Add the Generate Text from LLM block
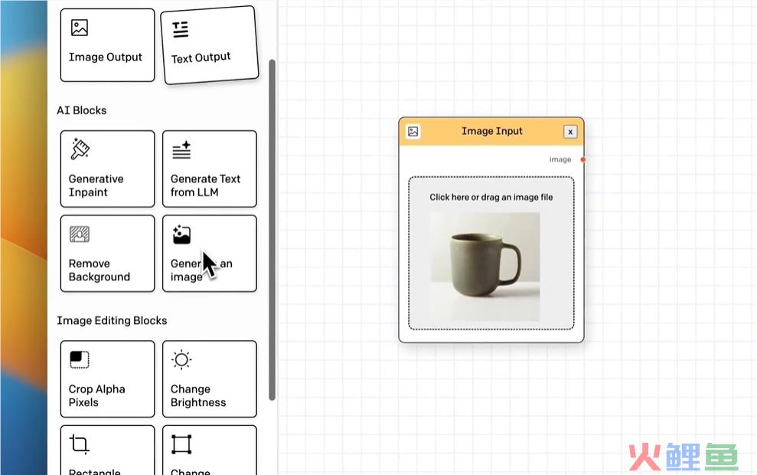Screen dimensions: 757x475 point(210,169)
